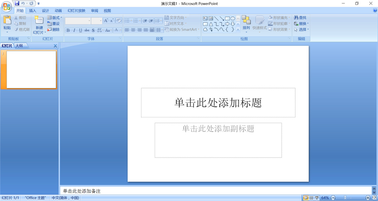Select the right block arrow shape
This screenshot has width=378, height=201.
tap(227, 24)
